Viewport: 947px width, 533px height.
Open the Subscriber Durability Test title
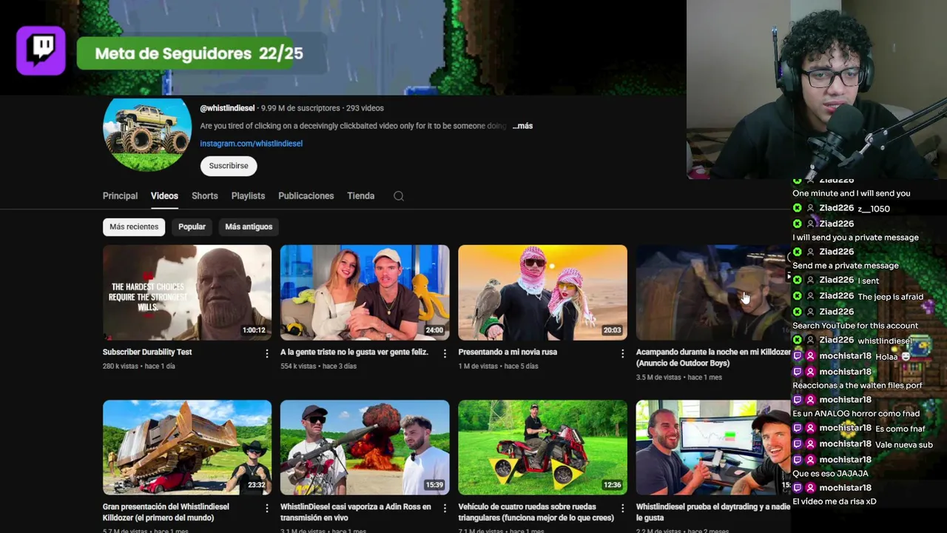point(147,352)
